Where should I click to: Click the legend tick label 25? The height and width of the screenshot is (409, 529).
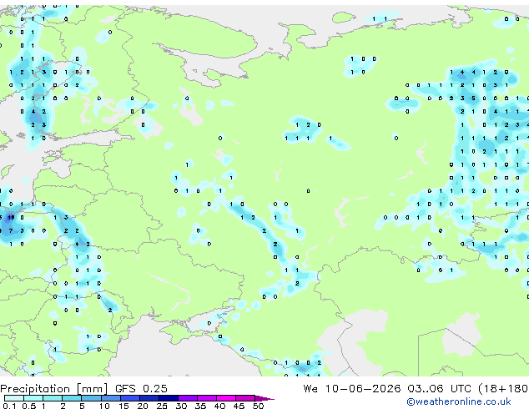point(162,406)
